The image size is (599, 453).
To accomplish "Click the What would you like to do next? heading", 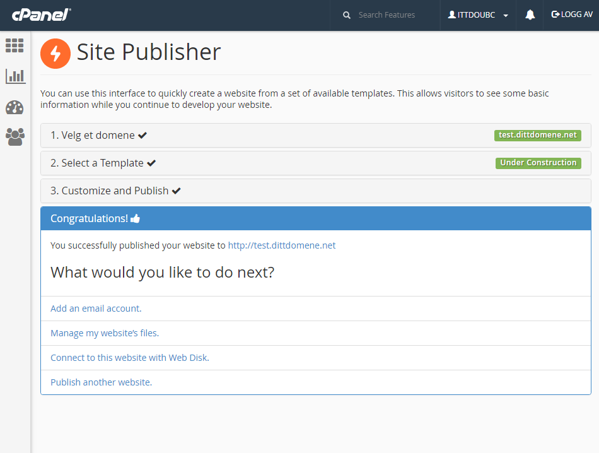I will click(x=162, y=273).
